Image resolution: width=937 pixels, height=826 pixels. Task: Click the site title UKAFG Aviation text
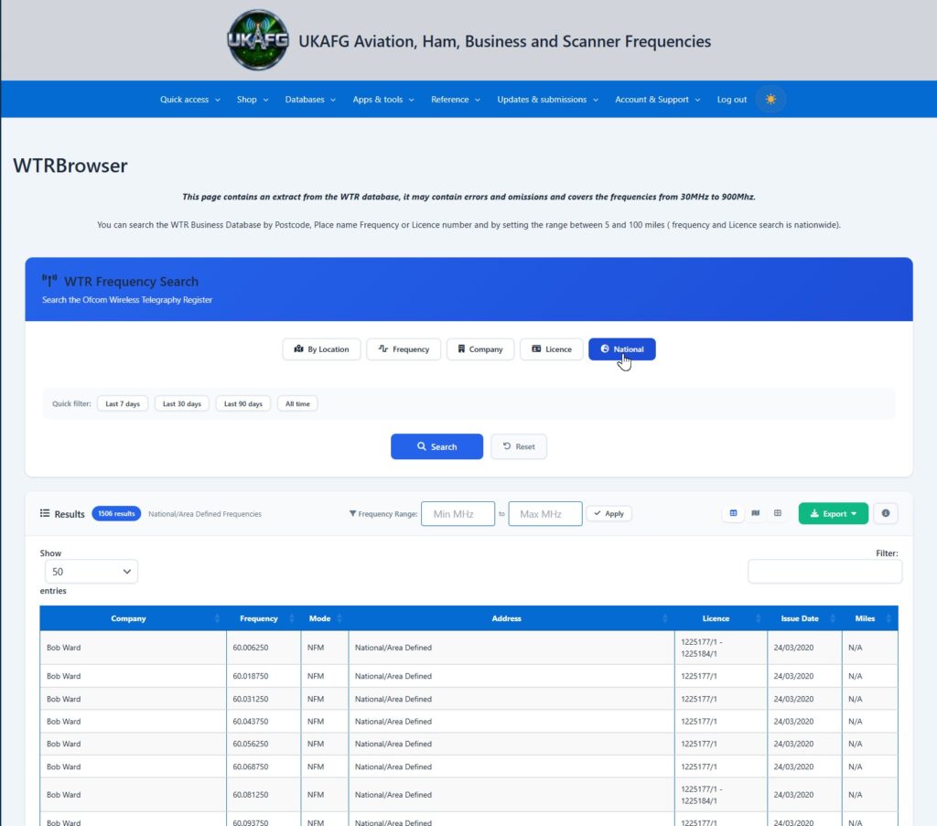(504, 41)
